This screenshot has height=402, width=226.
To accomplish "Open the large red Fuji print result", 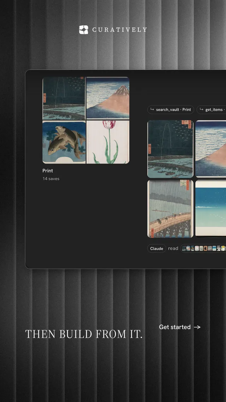I will pyautogui.click(x=210, y=149).
